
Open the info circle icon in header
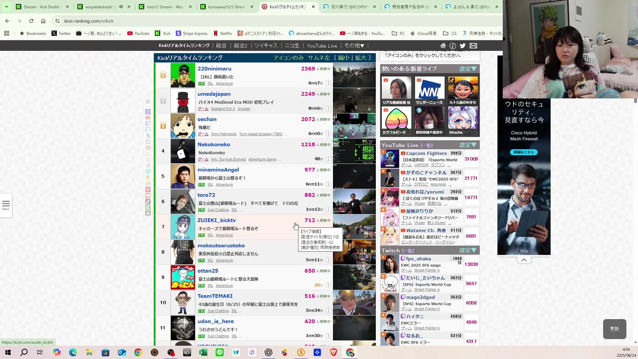(453, 45)
